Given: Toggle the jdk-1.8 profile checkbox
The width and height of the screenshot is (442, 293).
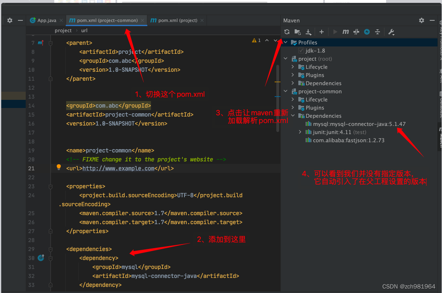Looking at the screenshot, I should pyautogui.click(x=301, y=51).
